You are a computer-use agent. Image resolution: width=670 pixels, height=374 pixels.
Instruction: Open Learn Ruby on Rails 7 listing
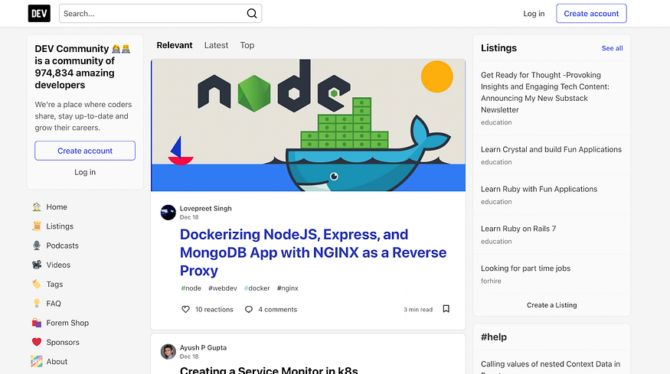pos(518,229)
